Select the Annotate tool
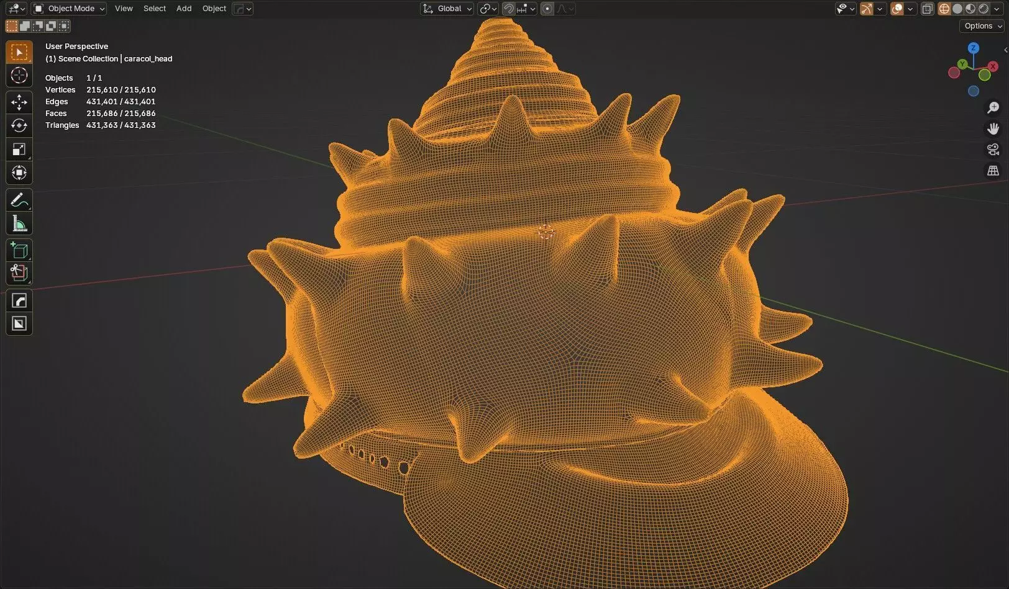1009x589 pixels. 19,200
